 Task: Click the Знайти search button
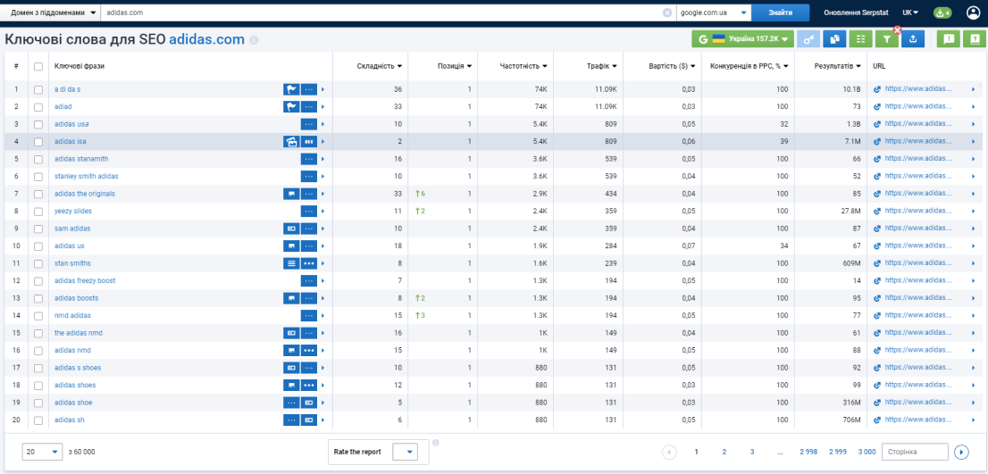click(781, 12)
